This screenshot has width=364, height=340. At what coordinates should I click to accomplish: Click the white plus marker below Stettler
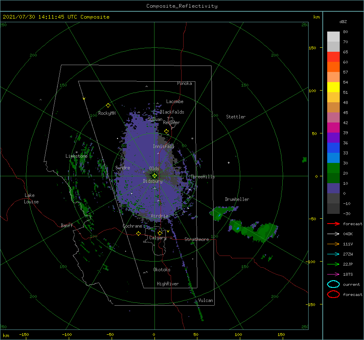pos(229,163)
